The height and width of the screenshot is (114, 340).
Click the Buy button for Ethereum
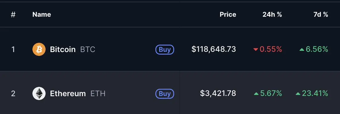tap(165, 94)
